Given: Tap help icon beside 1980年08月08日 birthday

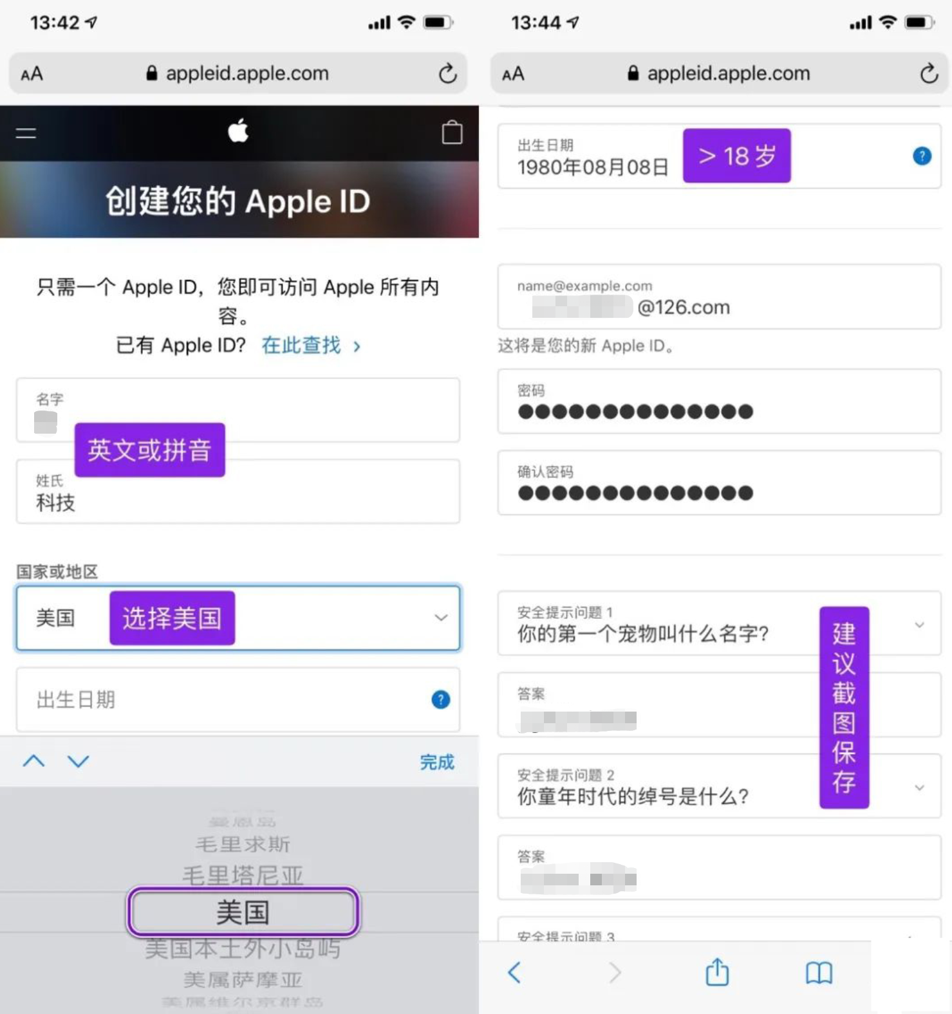Looking at the screenshot, I should (922, 156).
